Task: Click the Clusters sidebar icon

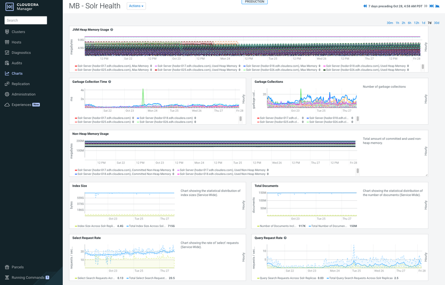Action: tap(7, 32)
